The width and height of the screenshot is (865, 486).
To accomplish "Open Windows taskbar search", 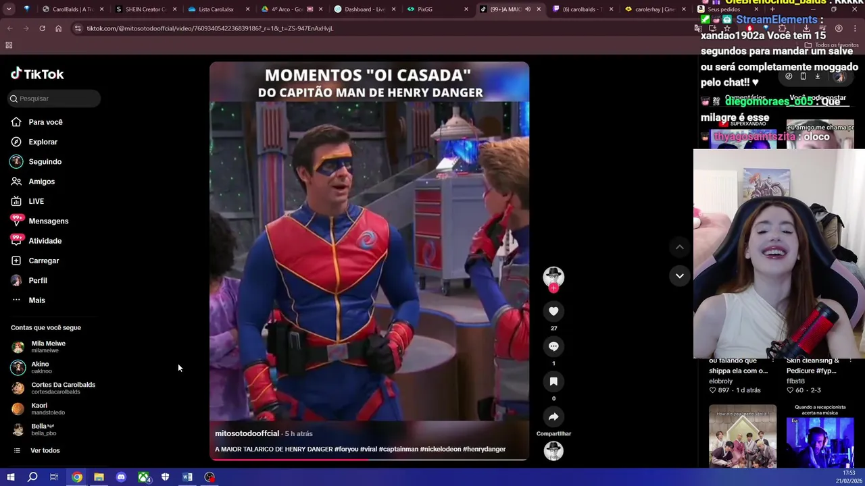I will point(32,477).
